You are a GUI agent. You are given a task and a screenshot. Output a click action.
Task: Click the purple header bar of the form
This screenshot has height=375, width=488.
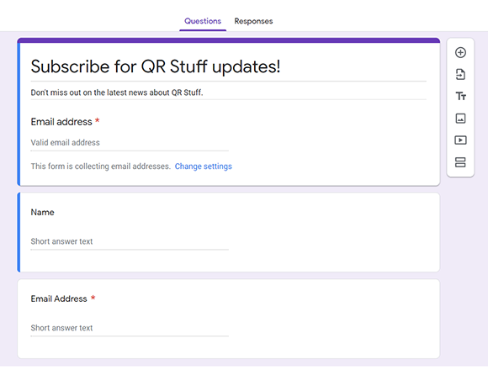click(x=229, y=40)
